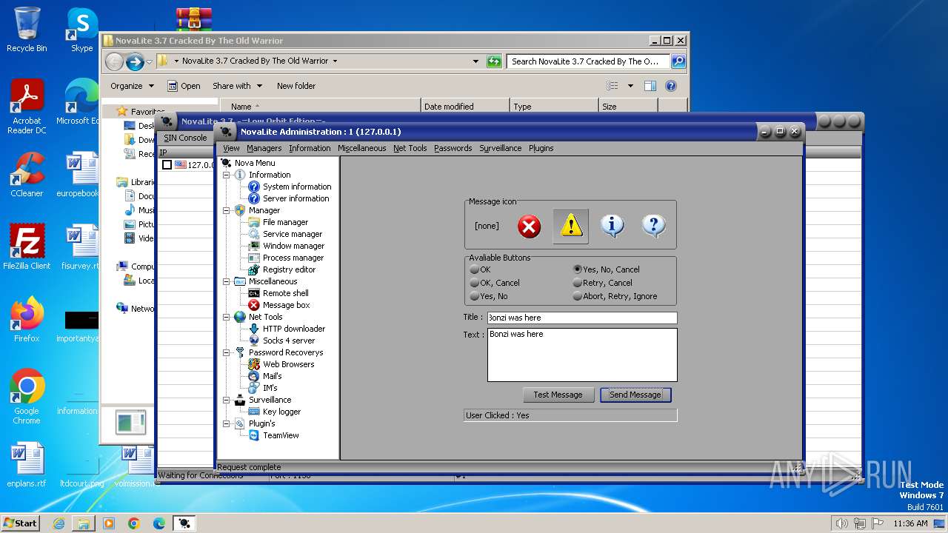Image resolution: width=948 pixels, height=533 pixels.
Task: Click the taskbar volume speaker icon
Action: [x=841, y=523]
